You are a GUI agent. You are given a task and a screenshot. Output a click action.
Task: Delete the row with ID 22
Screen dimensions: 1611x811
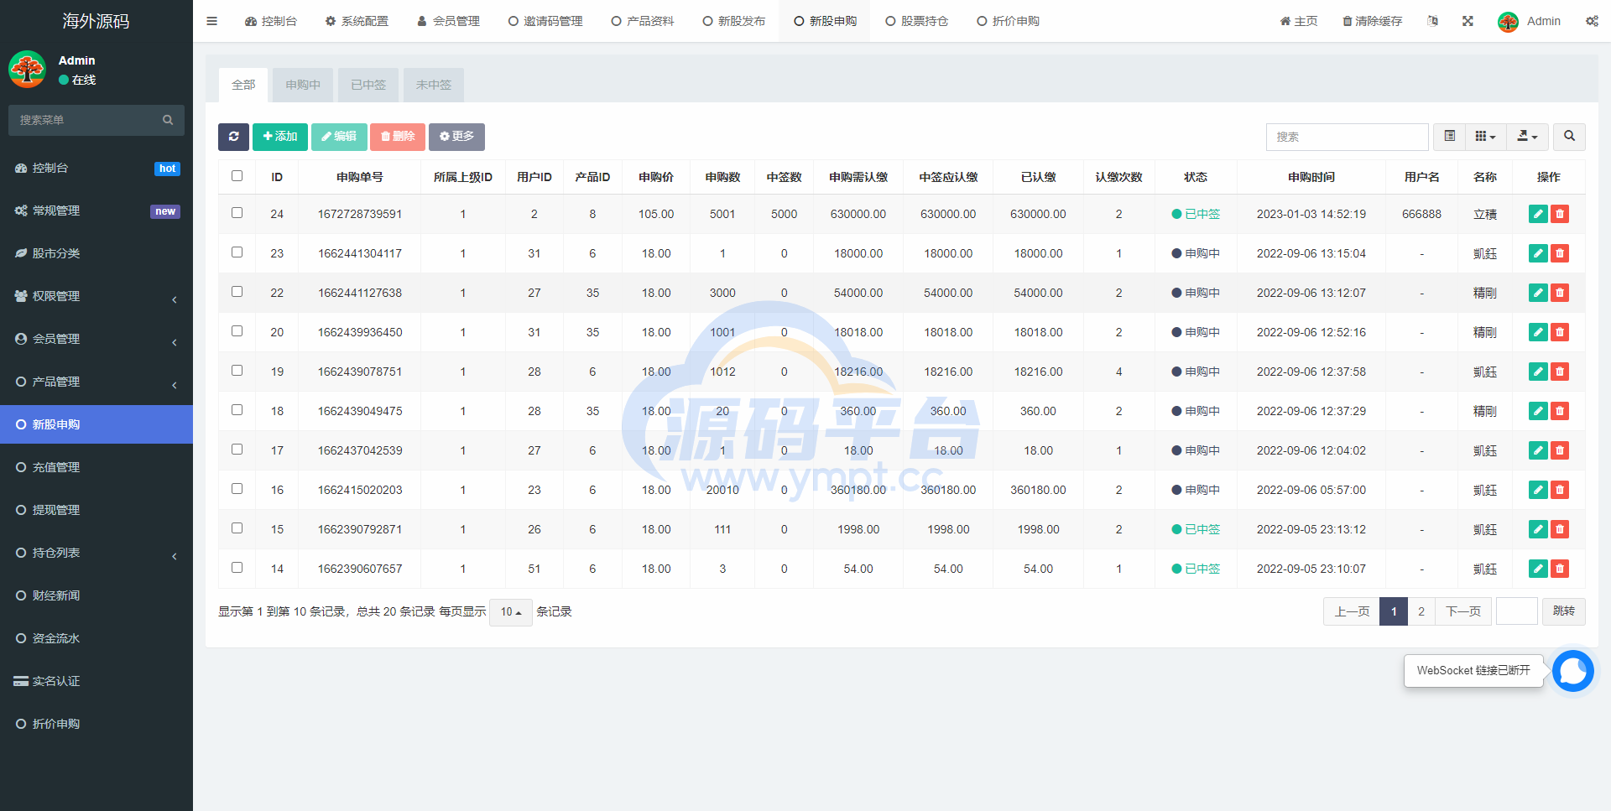point(1560,293)
